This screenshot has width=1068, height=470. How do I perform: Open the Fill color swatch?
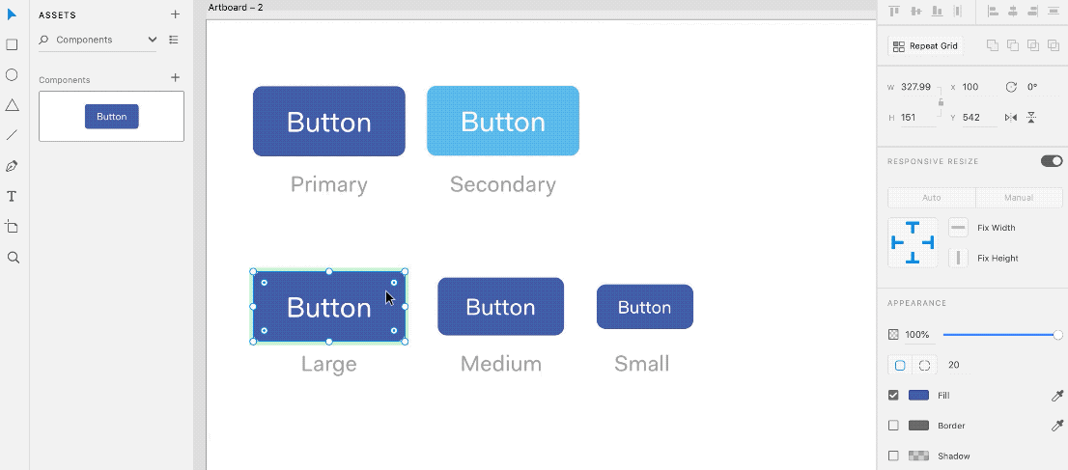click(919, 395)
